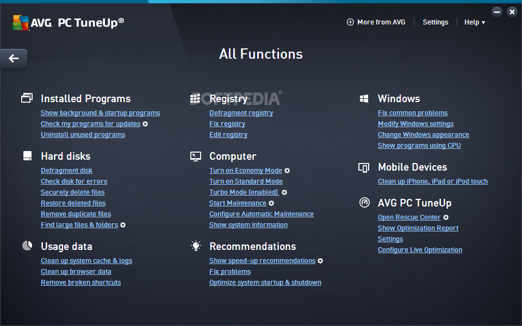Open Securely delete files

point(72,192)
